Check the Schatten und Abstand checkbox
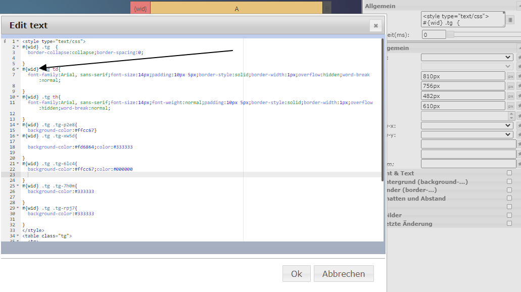This screenshot has height=292, width=521. [x=509, y=198]
